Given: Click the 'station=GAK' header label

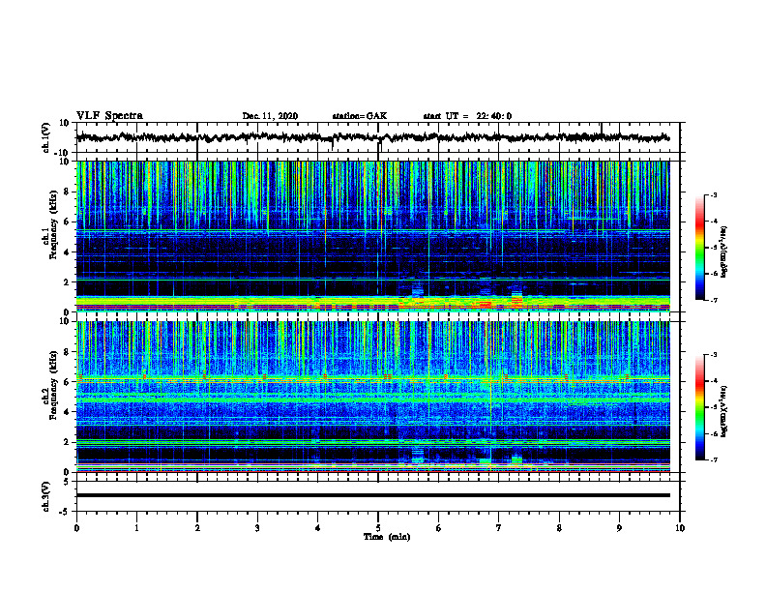Looking at the screenshot, I should [360, 116].
